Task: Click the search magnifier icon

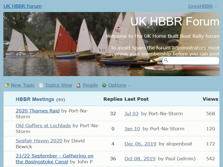Action: 166,60
